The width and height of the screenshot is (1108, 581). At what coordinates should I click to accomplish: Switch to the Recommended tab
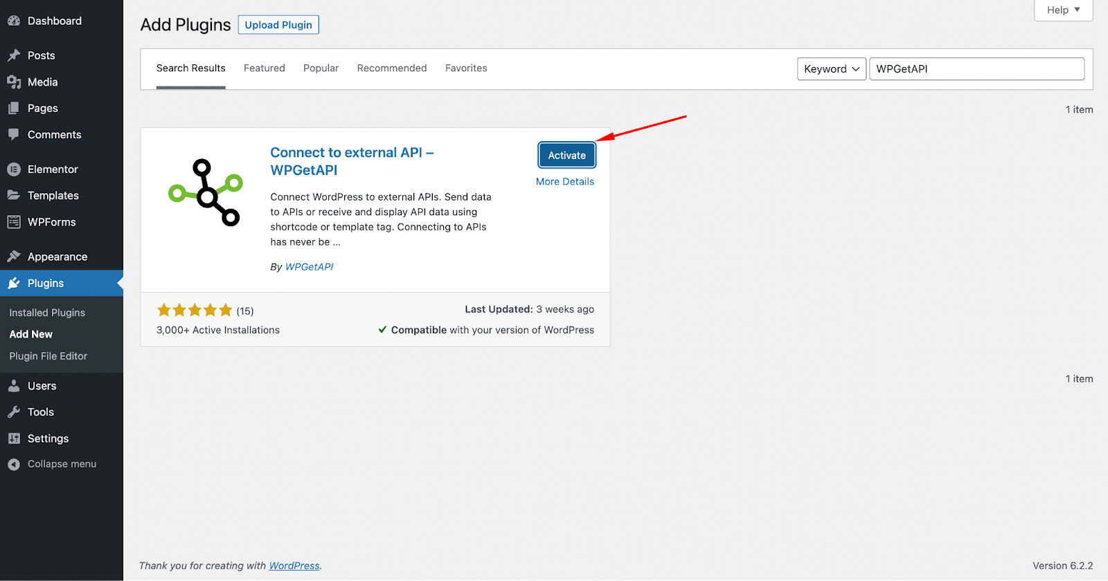[x=392, y=68]
